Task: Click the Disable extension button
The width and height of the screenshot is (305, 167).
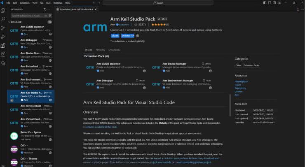Action: coord(115,36)
